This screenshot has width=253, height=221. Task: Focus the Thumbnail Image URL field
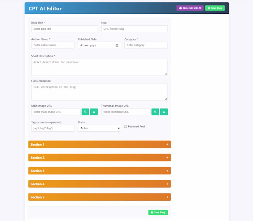point(126,112)
